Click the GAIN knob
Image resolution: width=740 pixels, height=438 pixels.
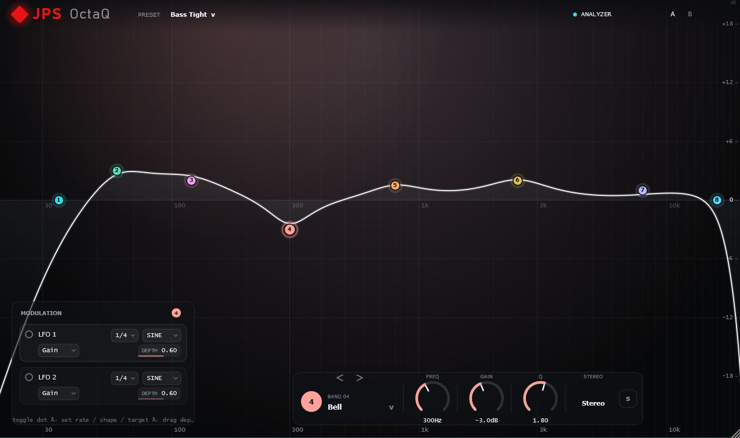click(x=487, y=398)
